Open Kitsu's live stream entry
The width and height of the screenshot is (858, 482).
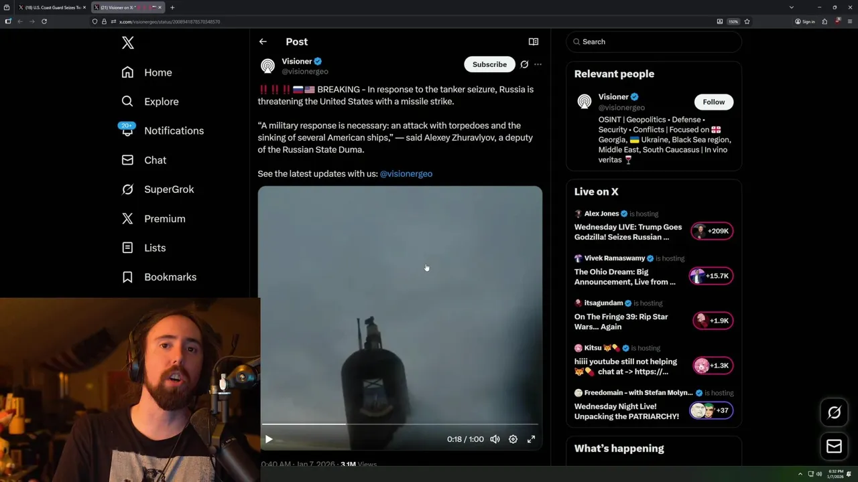coord(625,367)
